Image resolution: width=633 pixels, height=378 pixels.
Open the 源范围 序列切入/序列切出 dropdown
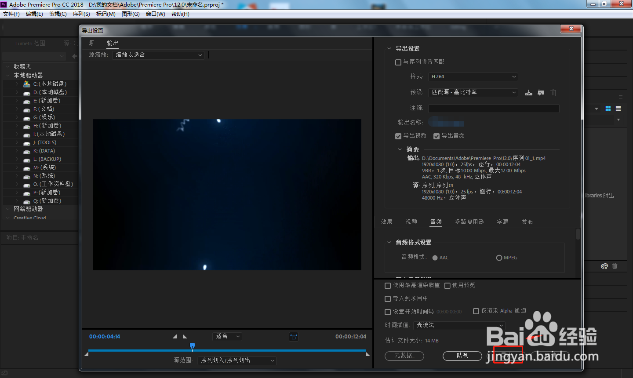click(237, 360)
